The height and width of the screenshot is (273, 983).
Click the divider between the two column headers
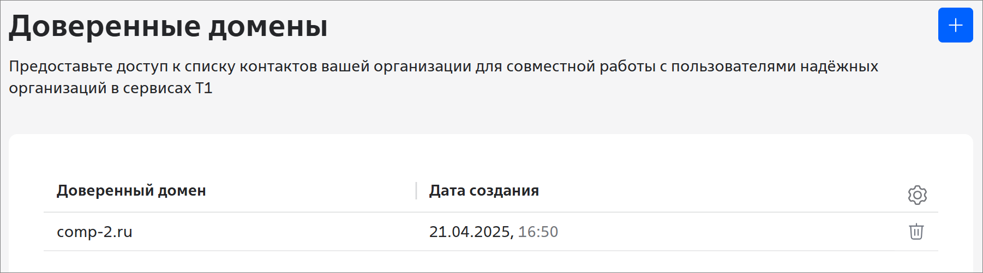click(x=416, y=191)
